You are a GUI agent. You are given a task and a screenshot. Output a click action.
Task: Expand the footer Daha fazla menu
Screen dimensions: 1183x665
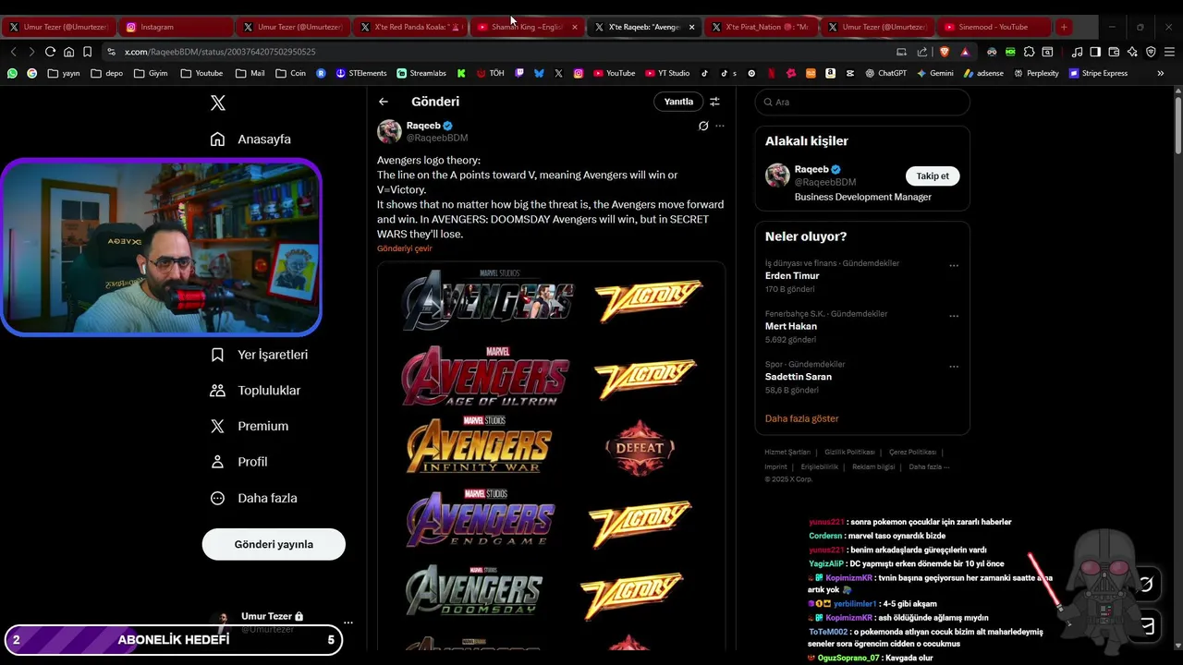(x=929, y=467)
